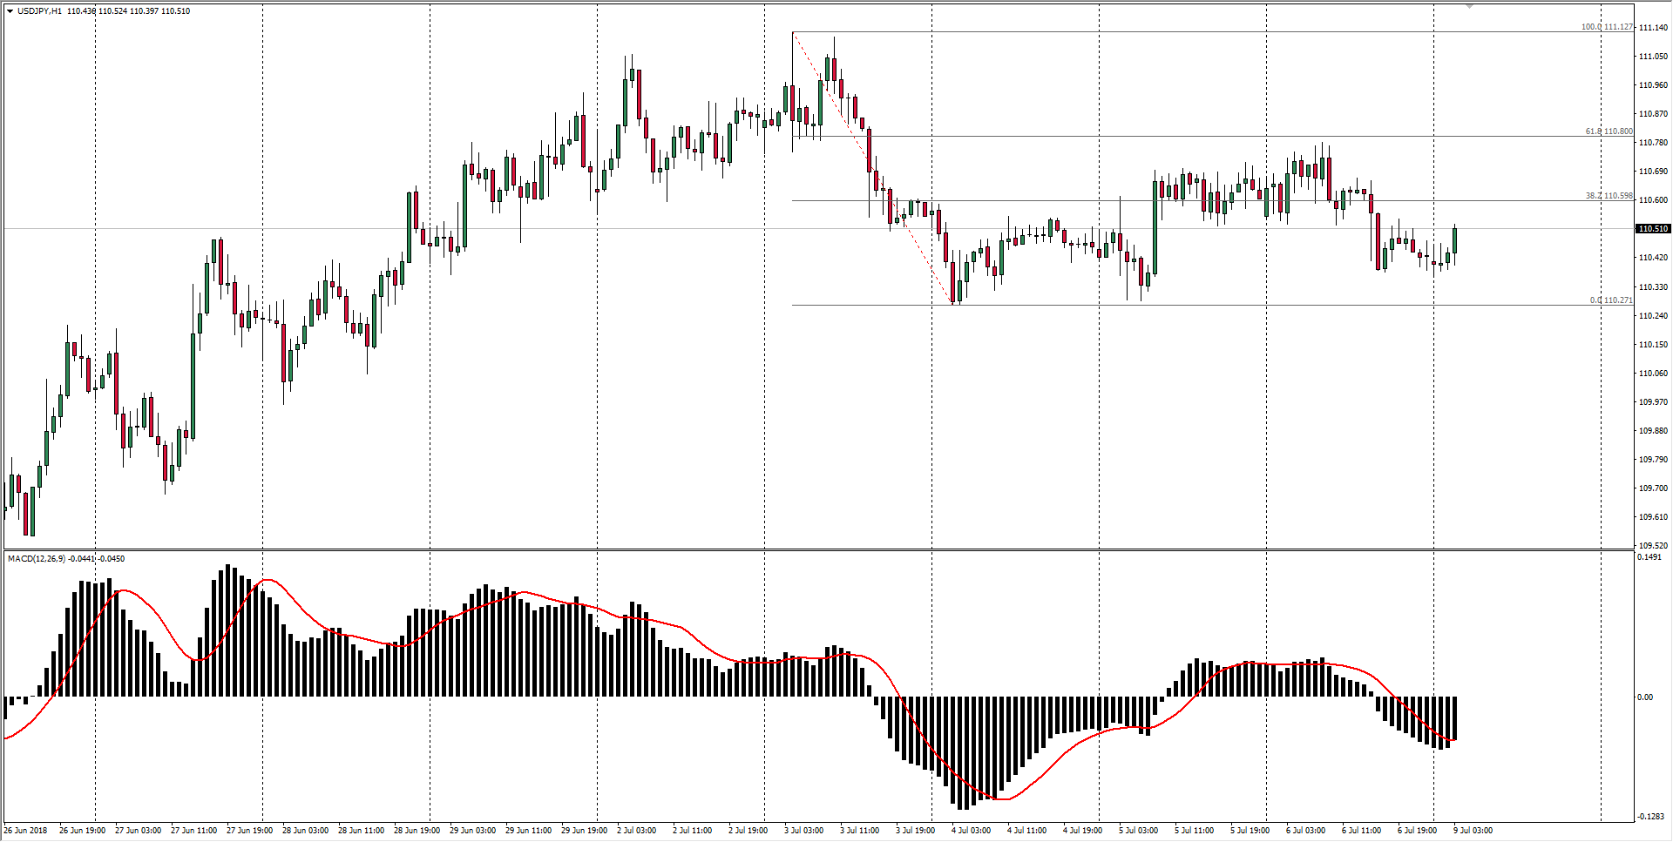1673x842 pixels.
Task: Click the MACD scale 0.00 level label
Action: point(1645,697)
